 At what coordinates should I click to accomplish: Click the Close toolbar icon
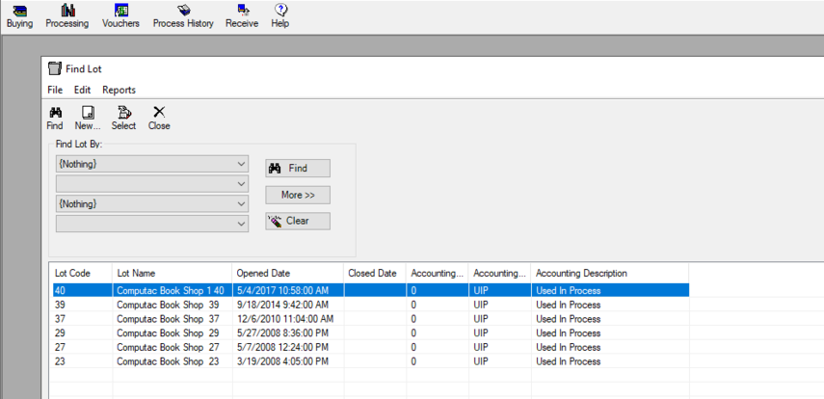159,119
